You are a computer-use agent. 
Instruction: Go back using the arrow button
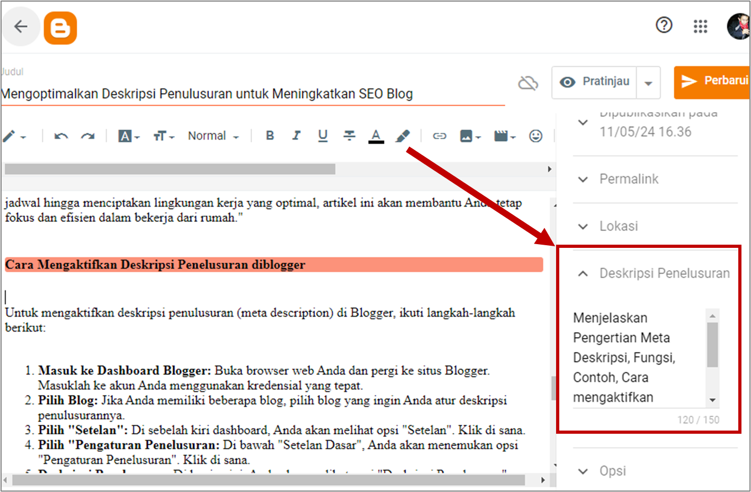point(21,26)
